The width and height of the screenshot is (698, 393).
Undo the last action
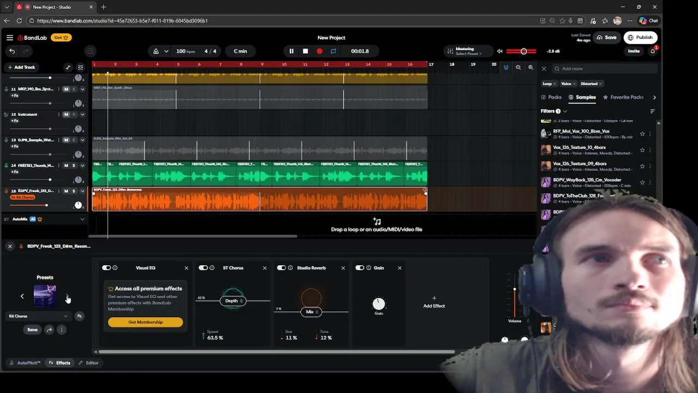[x=12, y=51]
